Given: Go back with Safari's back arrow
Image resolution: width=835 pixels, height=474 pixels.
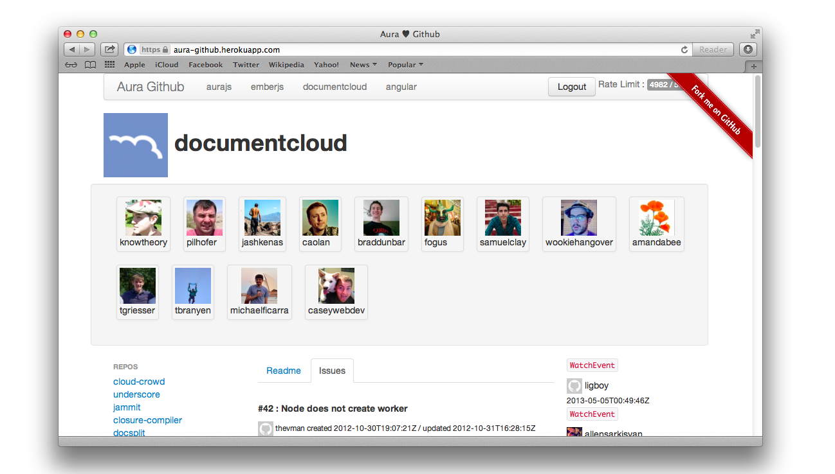Looking at the screenshot, I should click(x=71, y=49).
